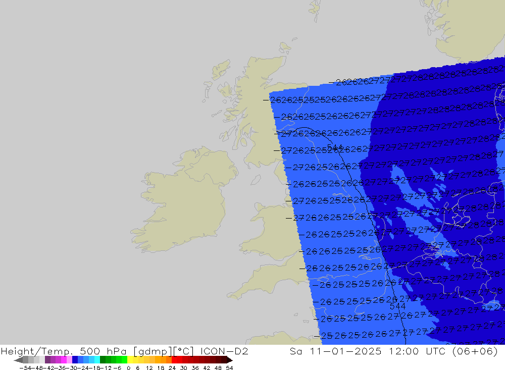This screenshot has width=505, height=370.
Task: Click the '500 hPa' level text in the title
Action: [103, 351]
